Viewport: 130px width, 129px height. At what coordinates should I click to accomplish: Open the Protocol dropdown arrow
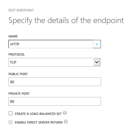97,62
